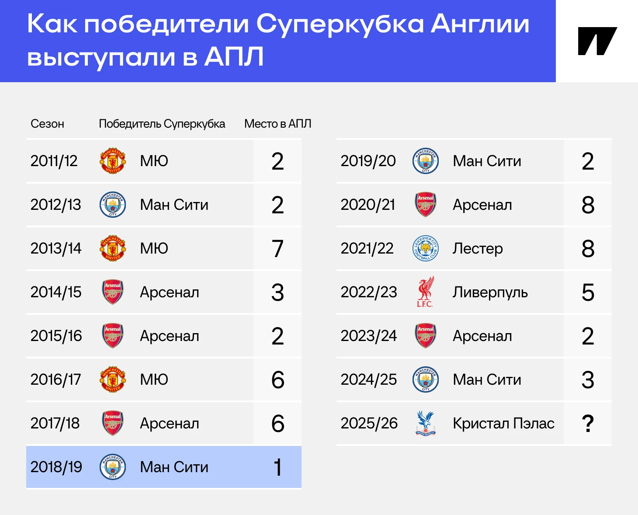Click Leicester crest in 2021/22 row
The image size is (638, 515).
[426, 248]
